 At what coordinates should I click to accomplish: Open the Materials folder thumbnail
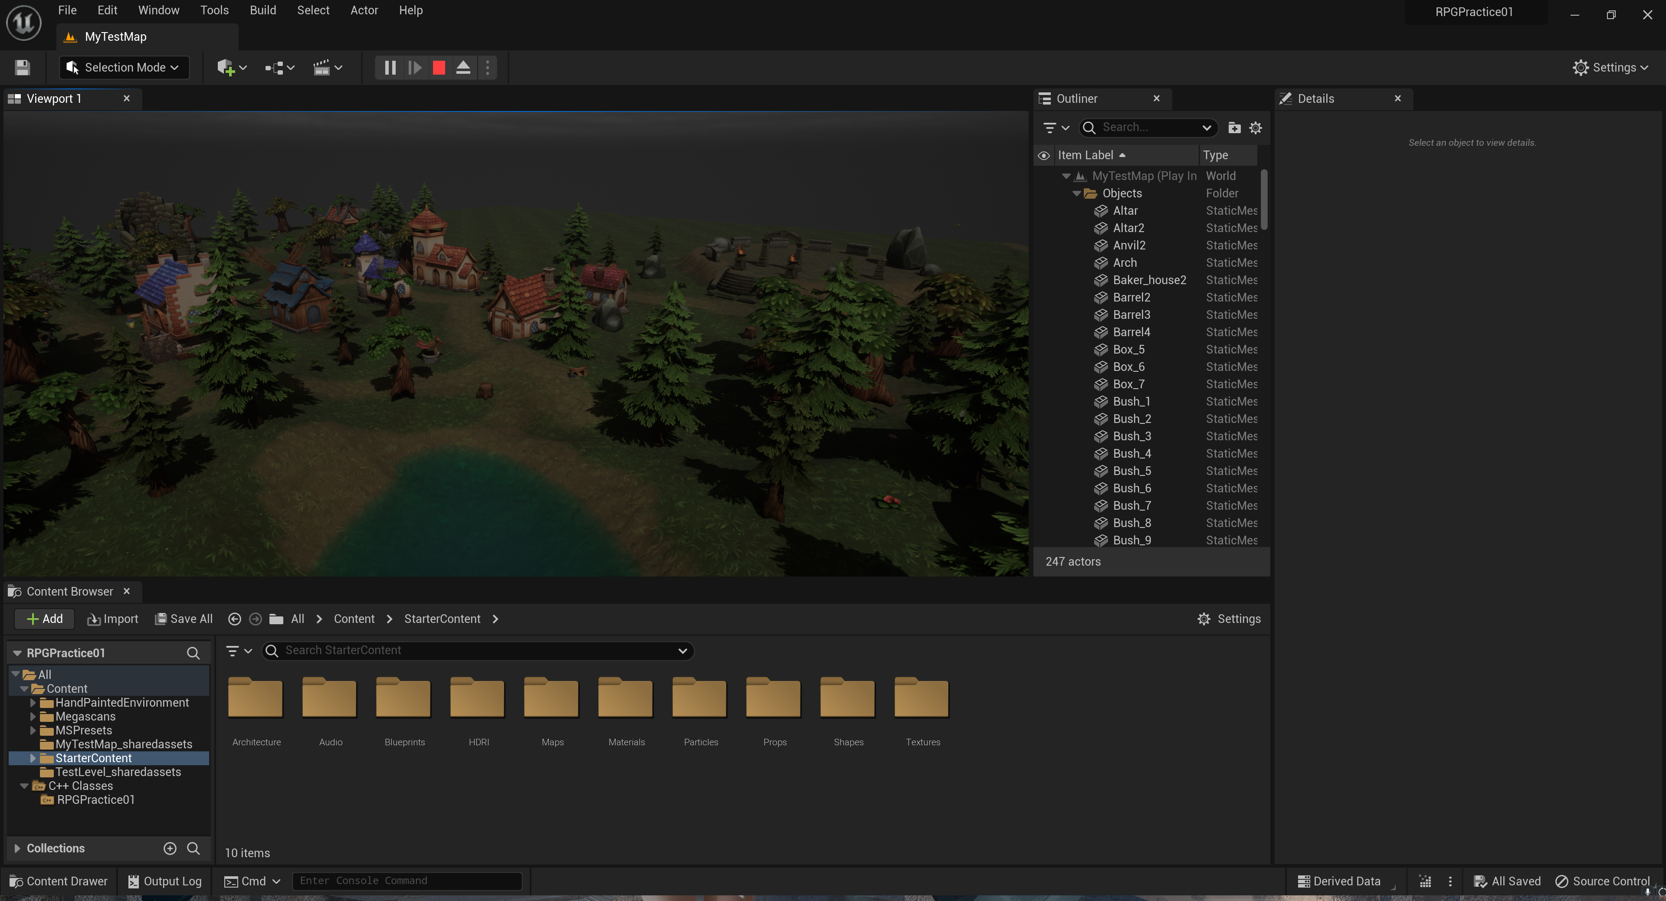(625, 698)
